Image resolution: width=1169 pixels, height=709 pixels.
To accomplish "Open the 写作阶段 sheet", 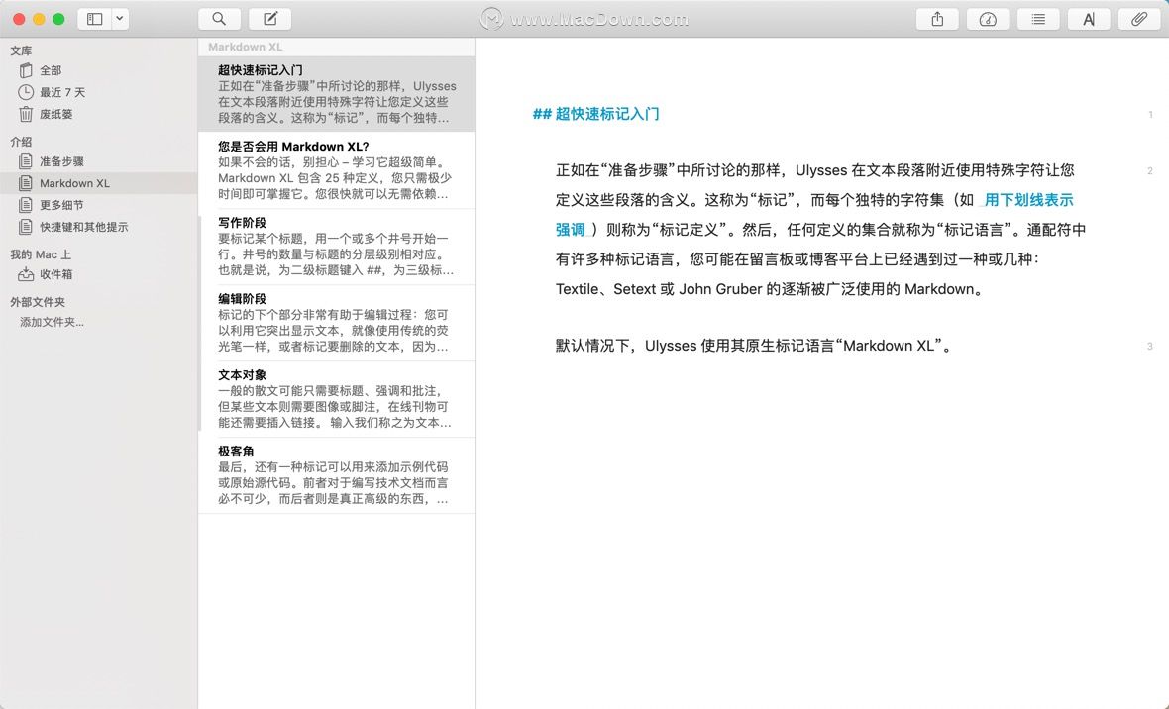I will click(336, 247).
